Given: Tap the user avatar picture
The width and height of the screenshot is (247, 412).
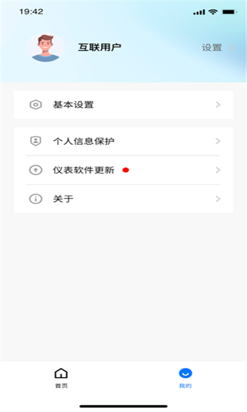Looking at the screenshot, I should tap(46, 47).
